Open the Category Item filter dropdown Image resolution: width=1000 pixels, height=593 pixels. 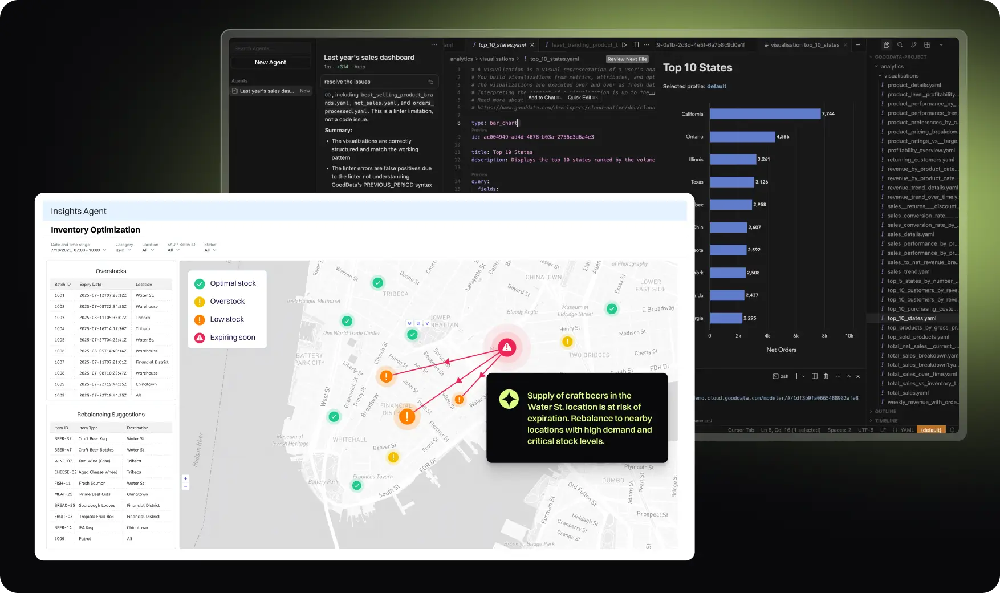pyautogui.click(x=123, y=250)
